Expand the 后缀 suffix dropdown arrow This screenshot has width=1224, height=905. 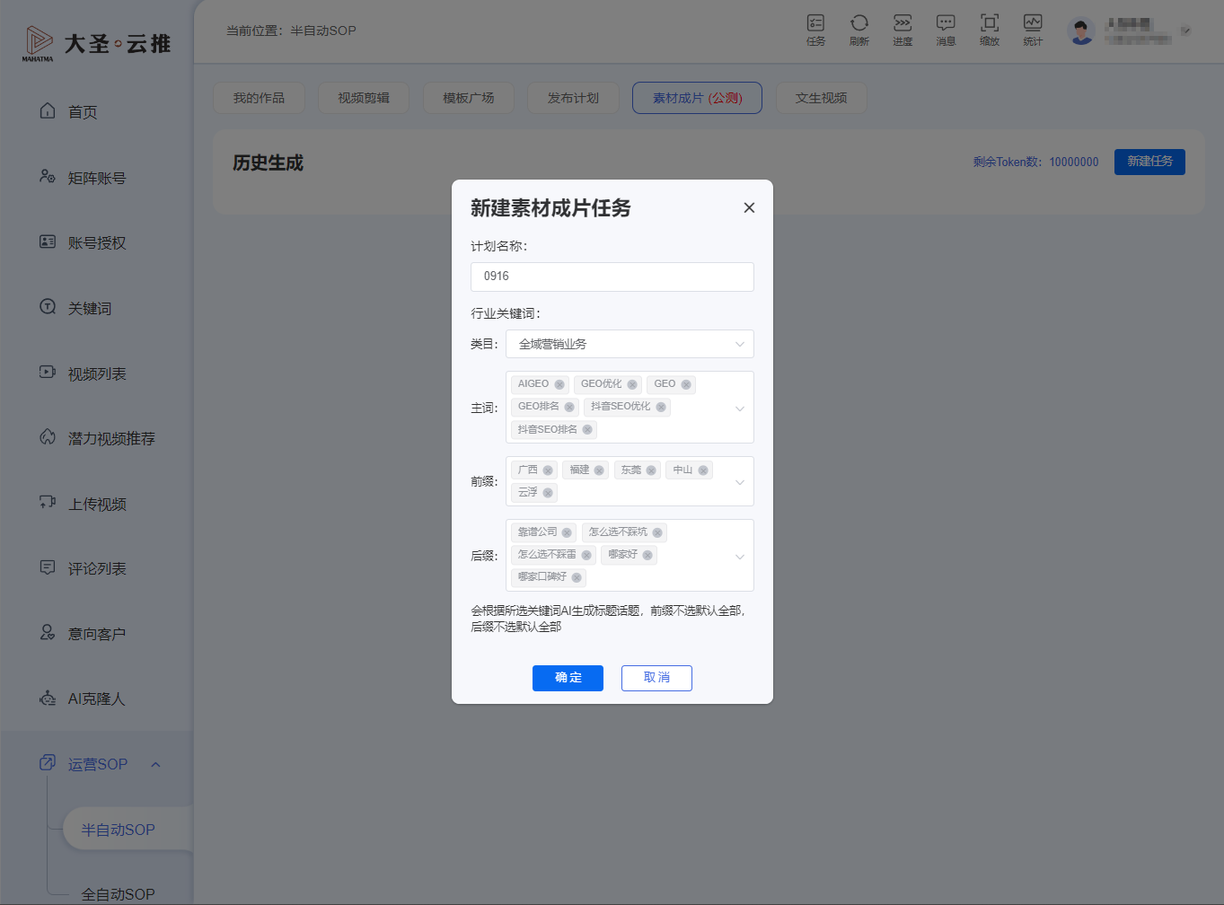(740, 557)
